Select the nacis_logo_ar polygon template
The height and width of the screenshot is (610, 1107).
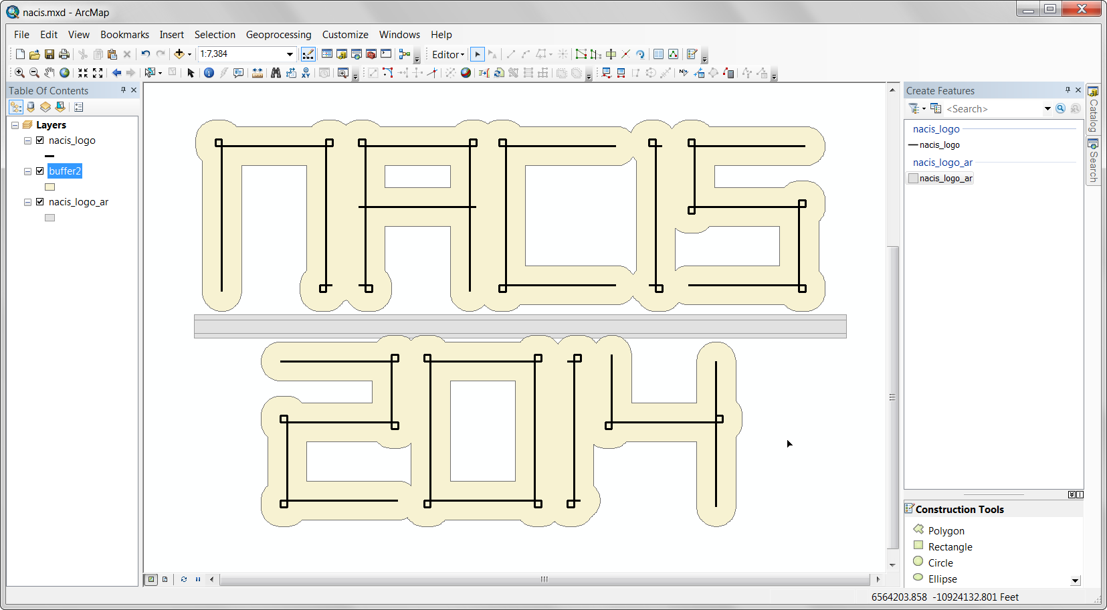(x=940, y=179)
